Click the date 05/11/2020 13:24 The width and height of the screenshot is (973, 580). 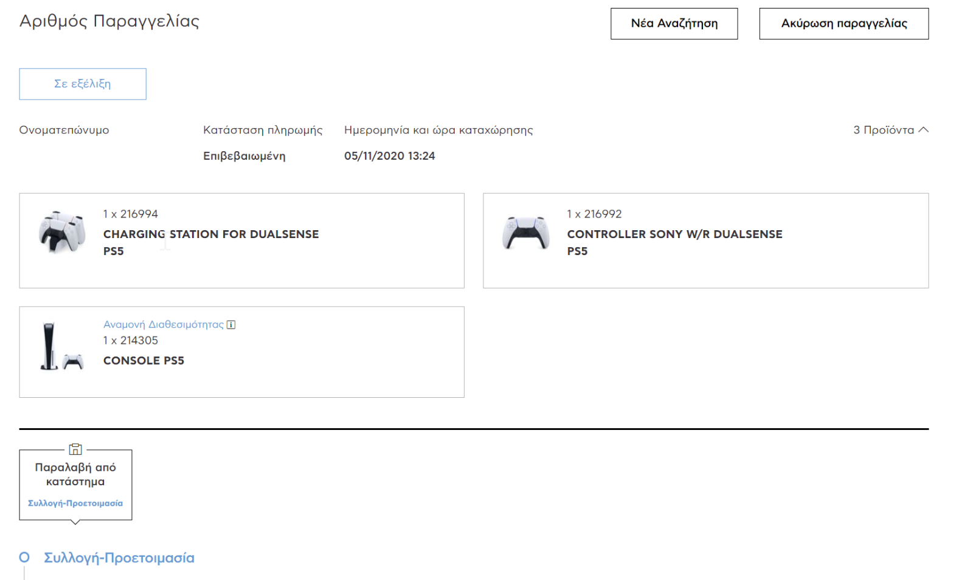pos(390,156)
